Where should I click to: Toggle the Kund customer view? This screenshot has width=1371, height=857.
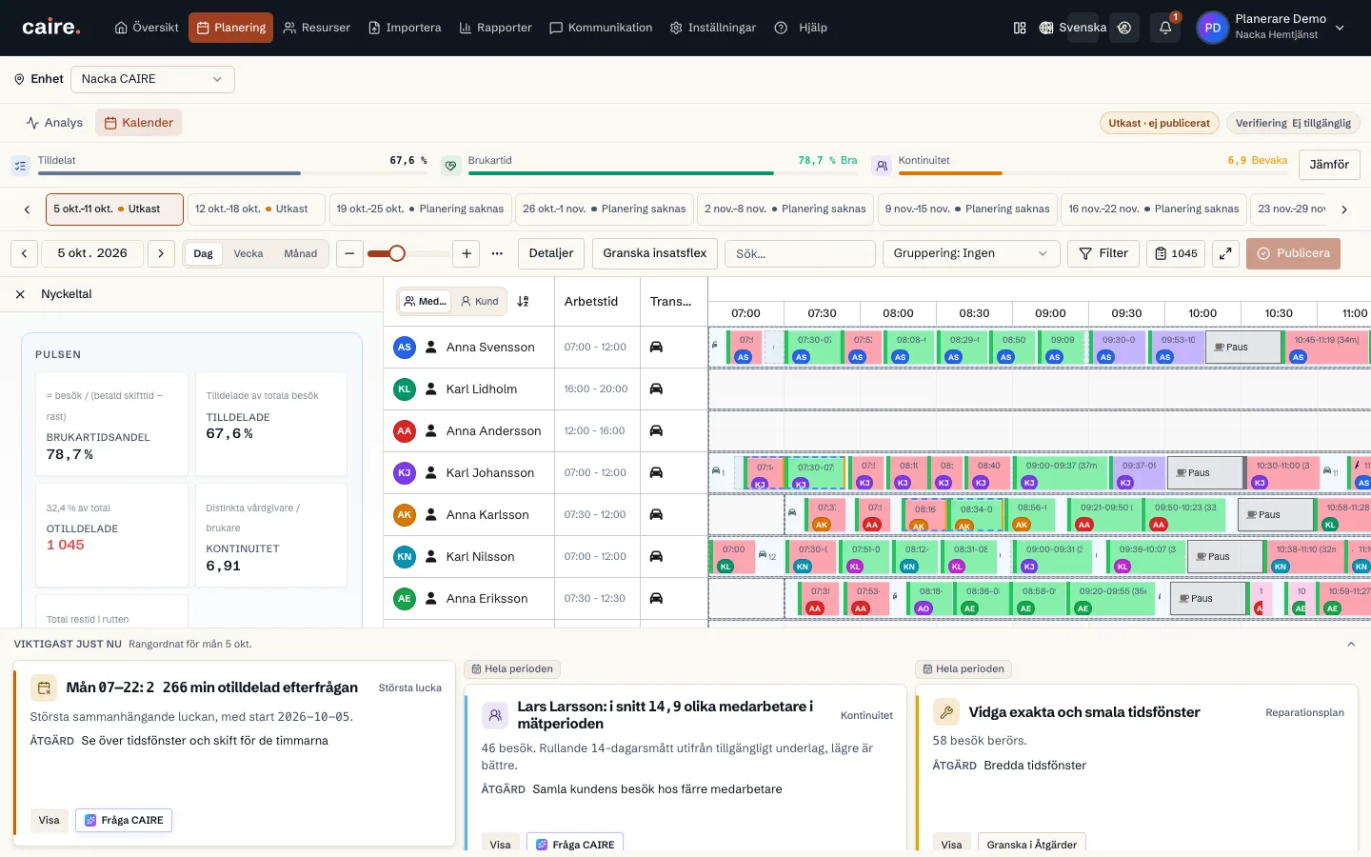[480, 302]
